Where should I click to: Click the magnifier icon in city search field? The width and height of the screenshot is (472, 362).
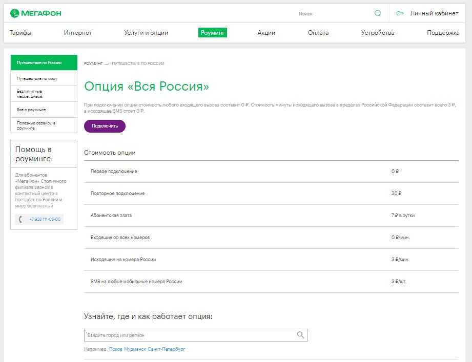(300, 335)
